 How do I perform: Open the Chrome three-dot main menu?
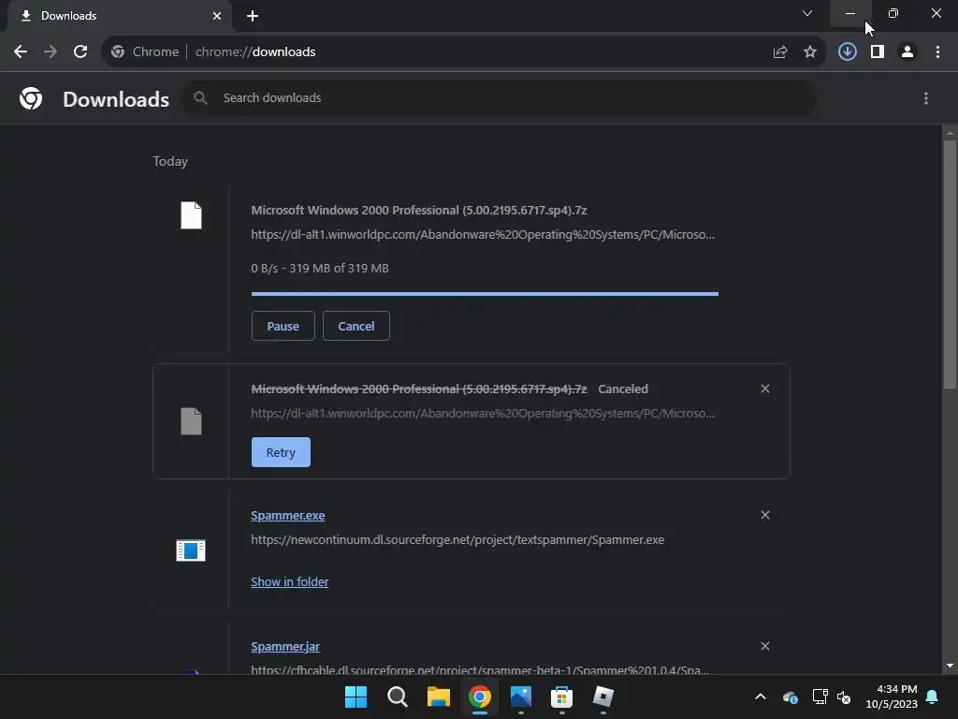[937, 52]
